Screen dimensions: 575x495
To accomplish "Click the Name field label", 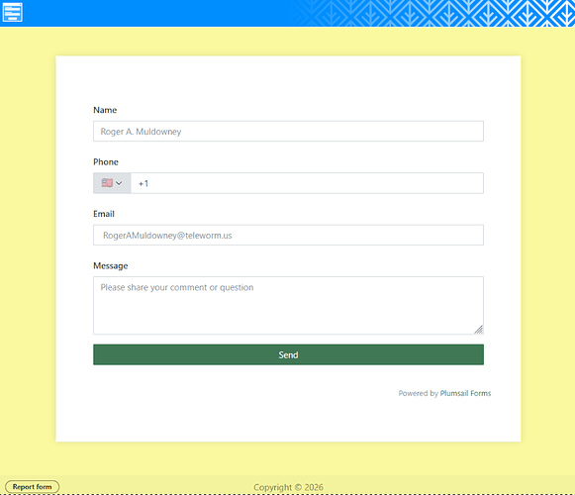I will (105, 110).
